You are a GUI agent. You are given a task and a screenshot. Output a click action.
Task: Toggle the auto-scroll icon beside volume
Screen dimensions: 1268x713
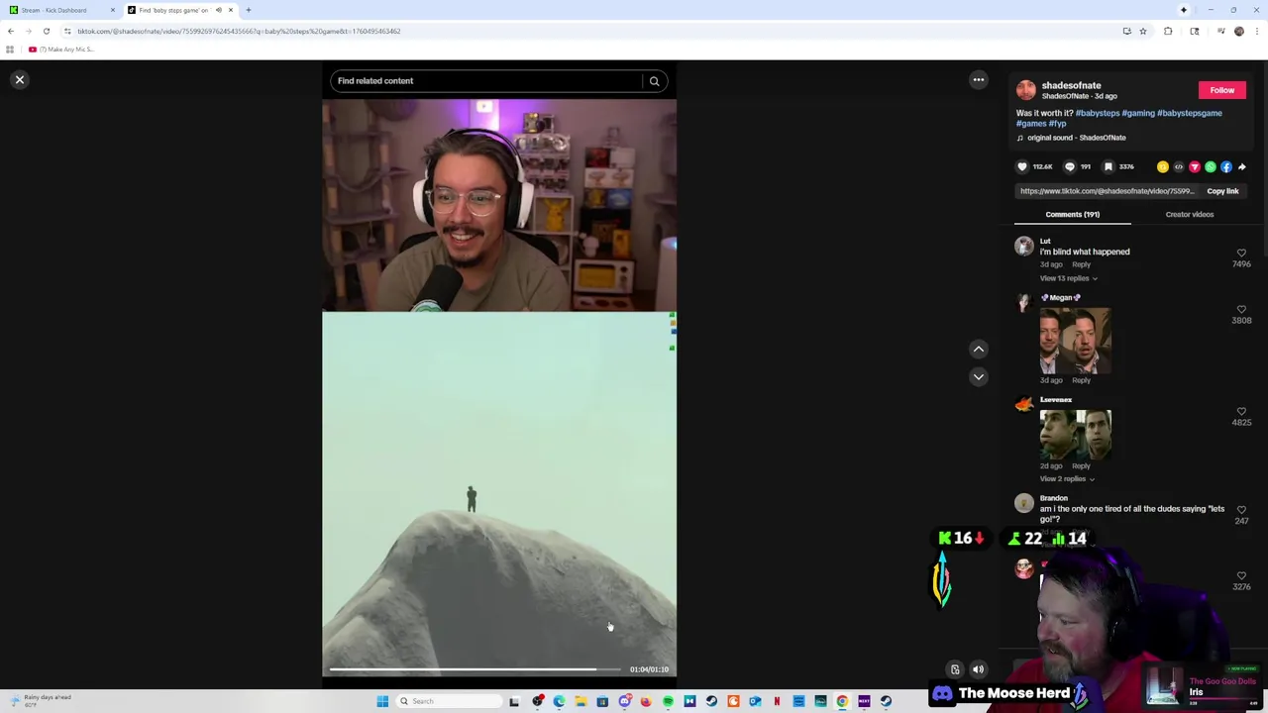[955, 670]
